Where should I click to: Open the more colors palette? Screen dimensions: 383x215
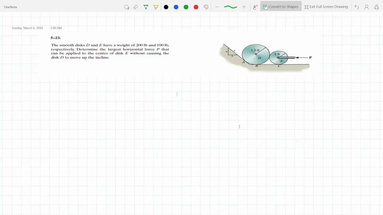[x=206, y=7]
